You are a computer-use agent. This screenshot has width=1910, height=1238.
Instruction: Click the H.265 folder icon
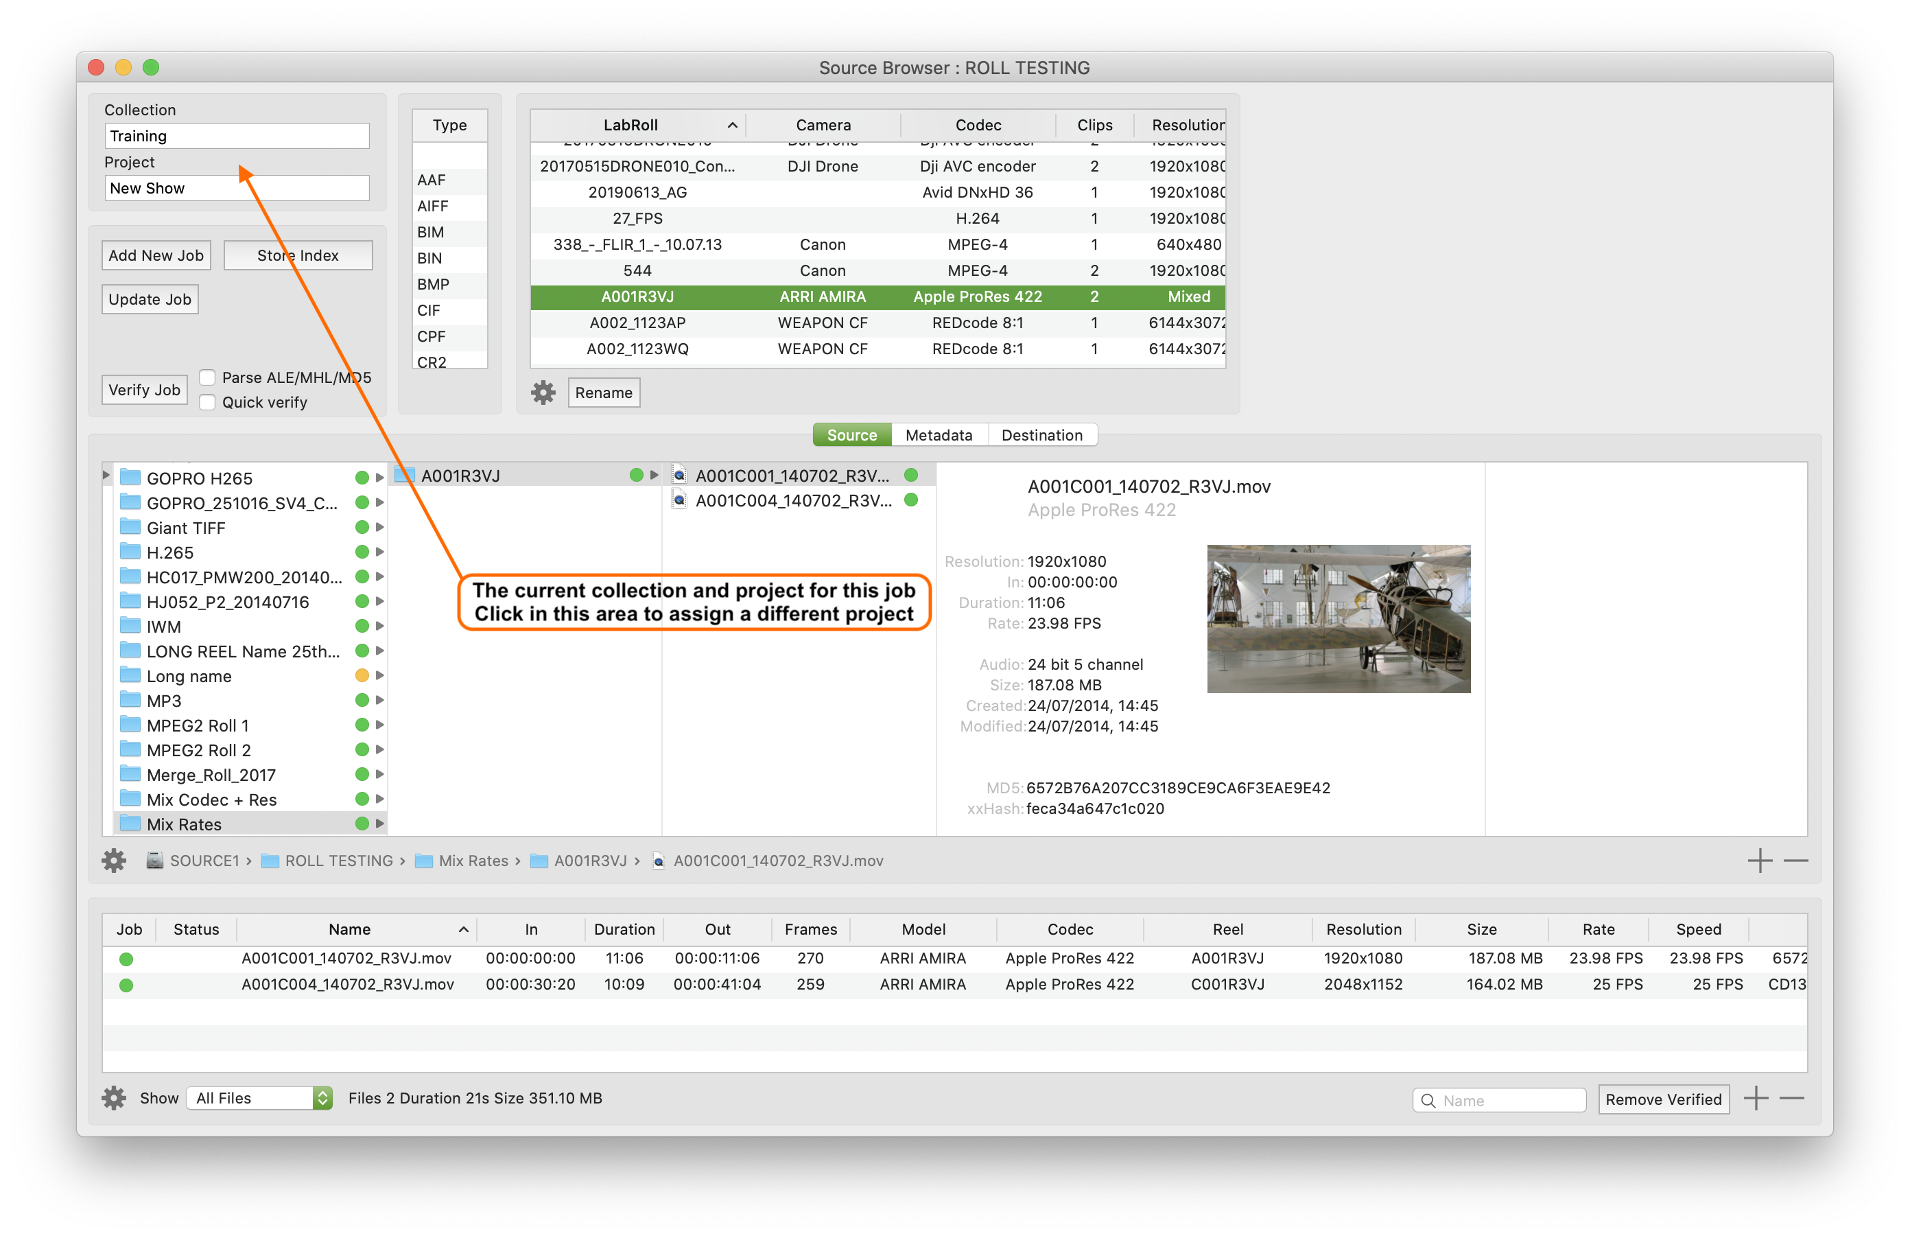click(130, 552)
